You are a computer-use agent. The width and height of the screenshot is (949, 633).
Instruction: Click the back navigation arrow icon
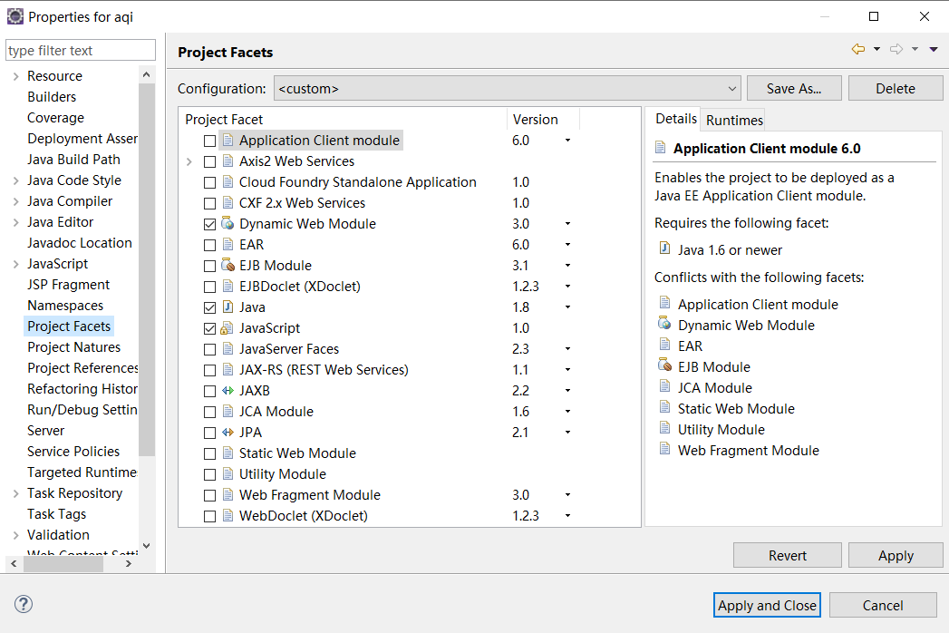pos(857,49)
